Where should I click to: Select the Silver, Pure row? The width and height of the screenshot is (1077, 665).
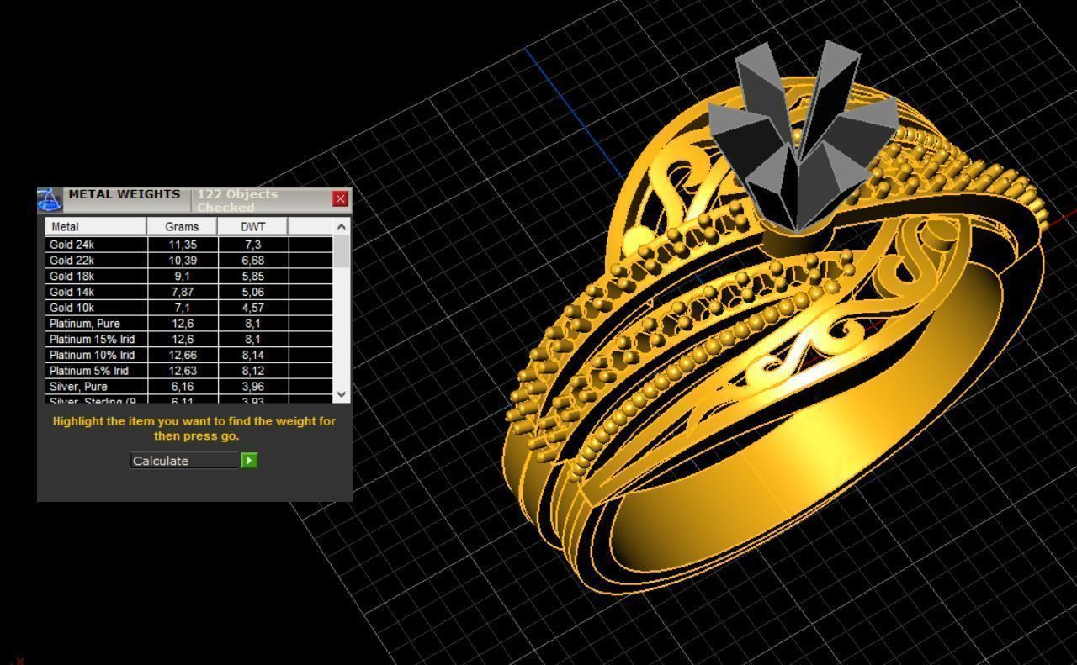click(x=189, y=387)
